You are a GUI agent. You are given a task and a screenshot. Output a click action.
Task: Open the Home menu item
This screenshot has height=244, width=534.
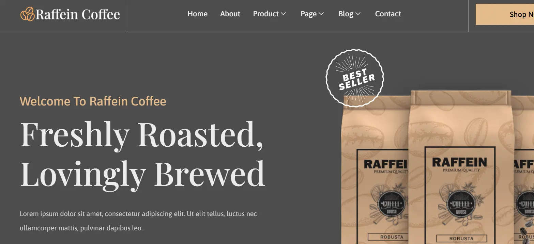[x=197, y=14]
